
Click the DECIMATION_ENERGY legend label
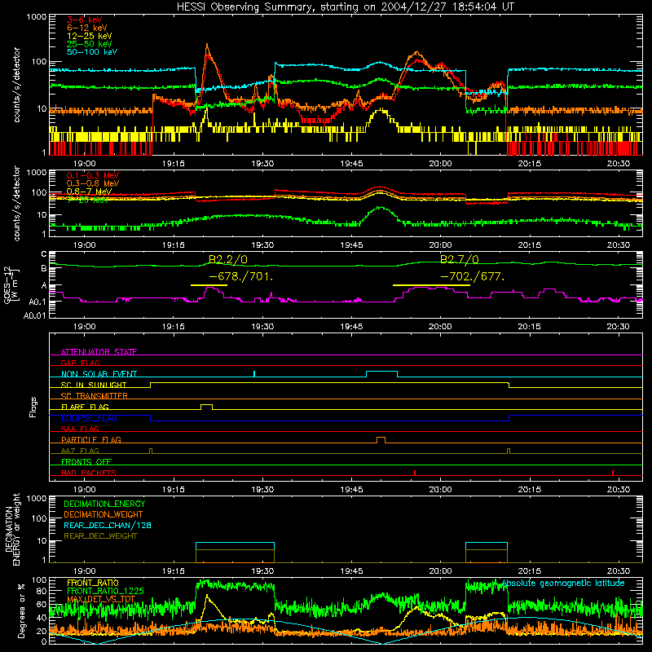click(104, 504)
